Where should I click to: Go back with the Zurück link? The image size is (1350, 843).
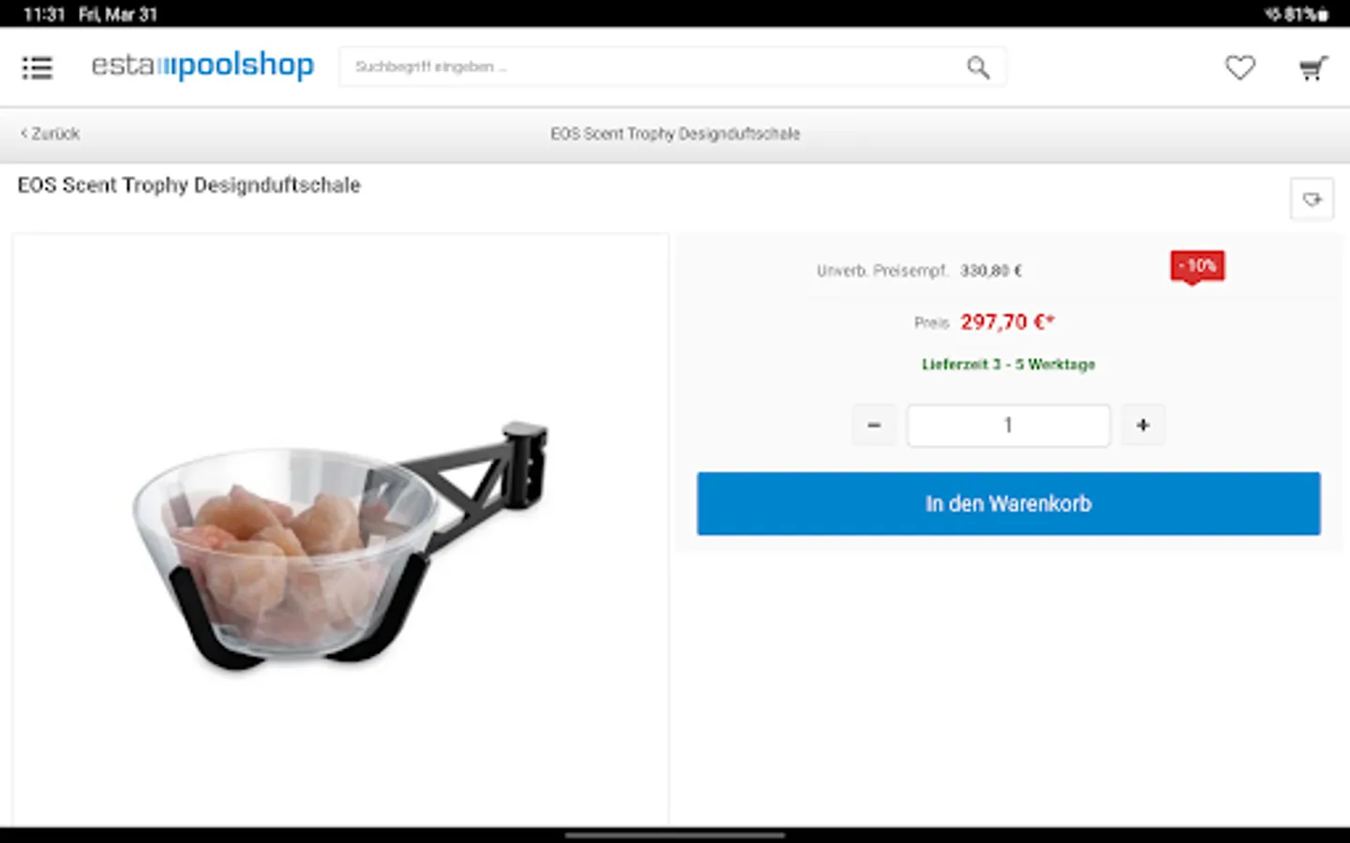click(51, 134)
